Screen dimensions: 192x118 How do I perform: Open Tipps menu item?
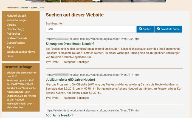point(10,47)
